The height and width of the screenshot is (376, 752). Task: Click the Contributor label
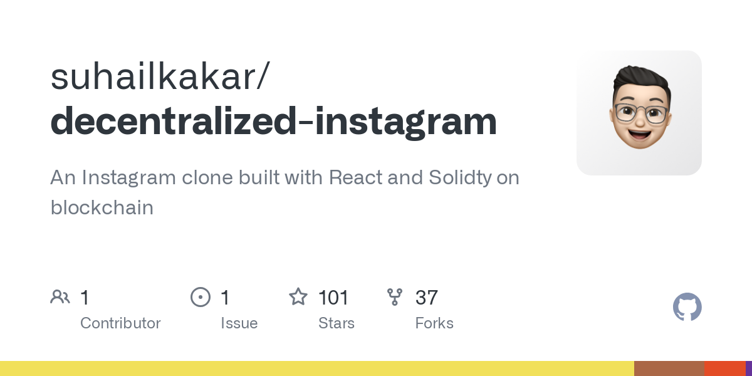click(120, 323)
